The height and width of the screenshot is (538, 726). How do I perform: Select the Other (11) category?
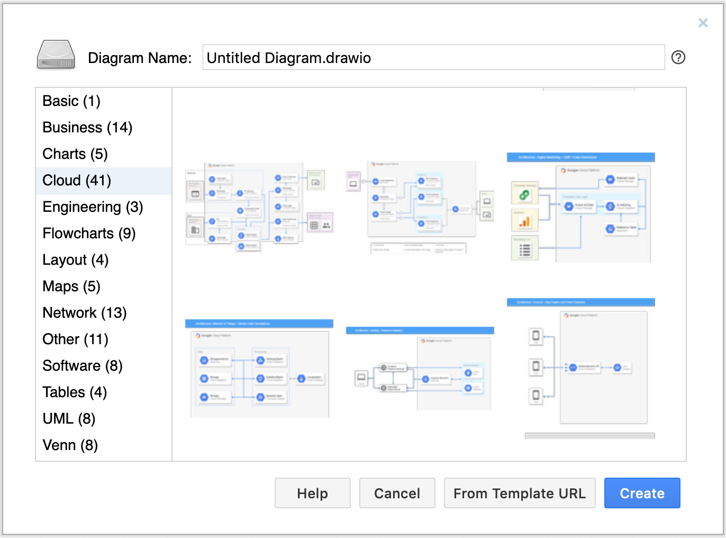104,339
